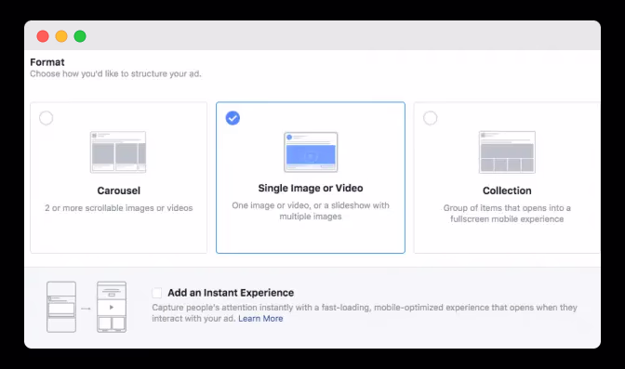
Task: Minimize the window with the yellow button
Action: (61, 36)
